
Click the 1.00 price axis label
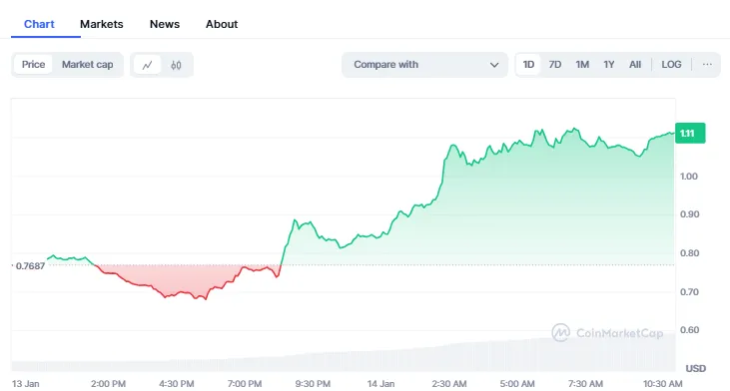689,177
